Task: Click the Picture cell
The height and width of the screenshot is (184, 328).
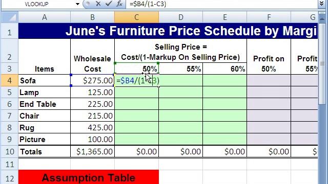Action: [45, 139]
